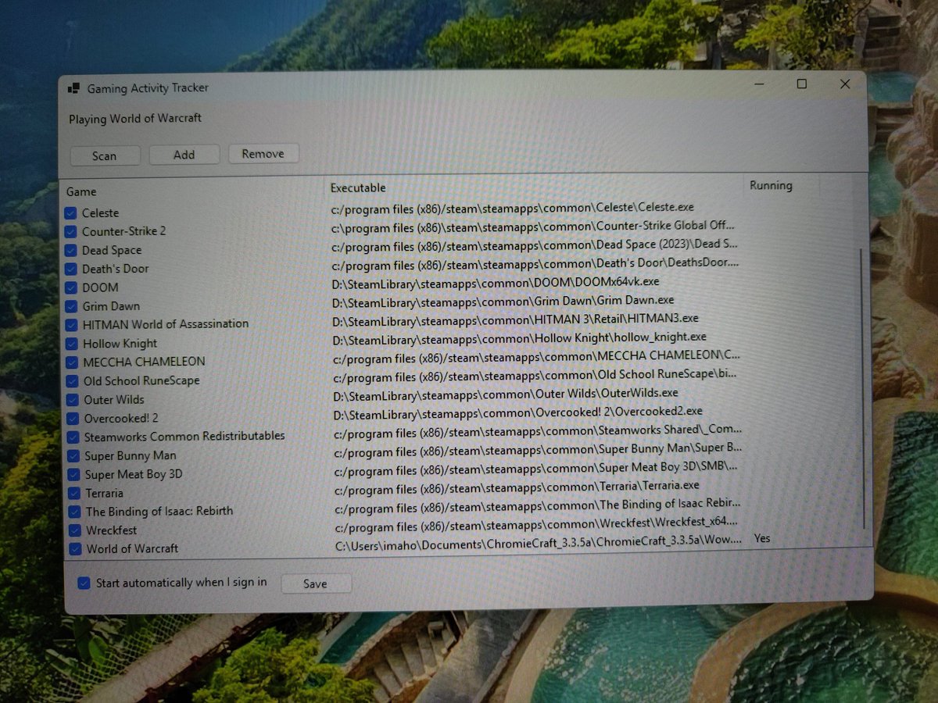938x703 pixels.
Task: Click the Yes value in Running column
Action: click(x=762, y=538)
